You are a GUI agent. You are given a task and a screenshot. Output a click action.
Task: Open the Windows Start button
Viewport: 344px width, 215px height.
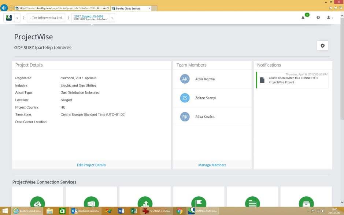click(x=5, y=211)
